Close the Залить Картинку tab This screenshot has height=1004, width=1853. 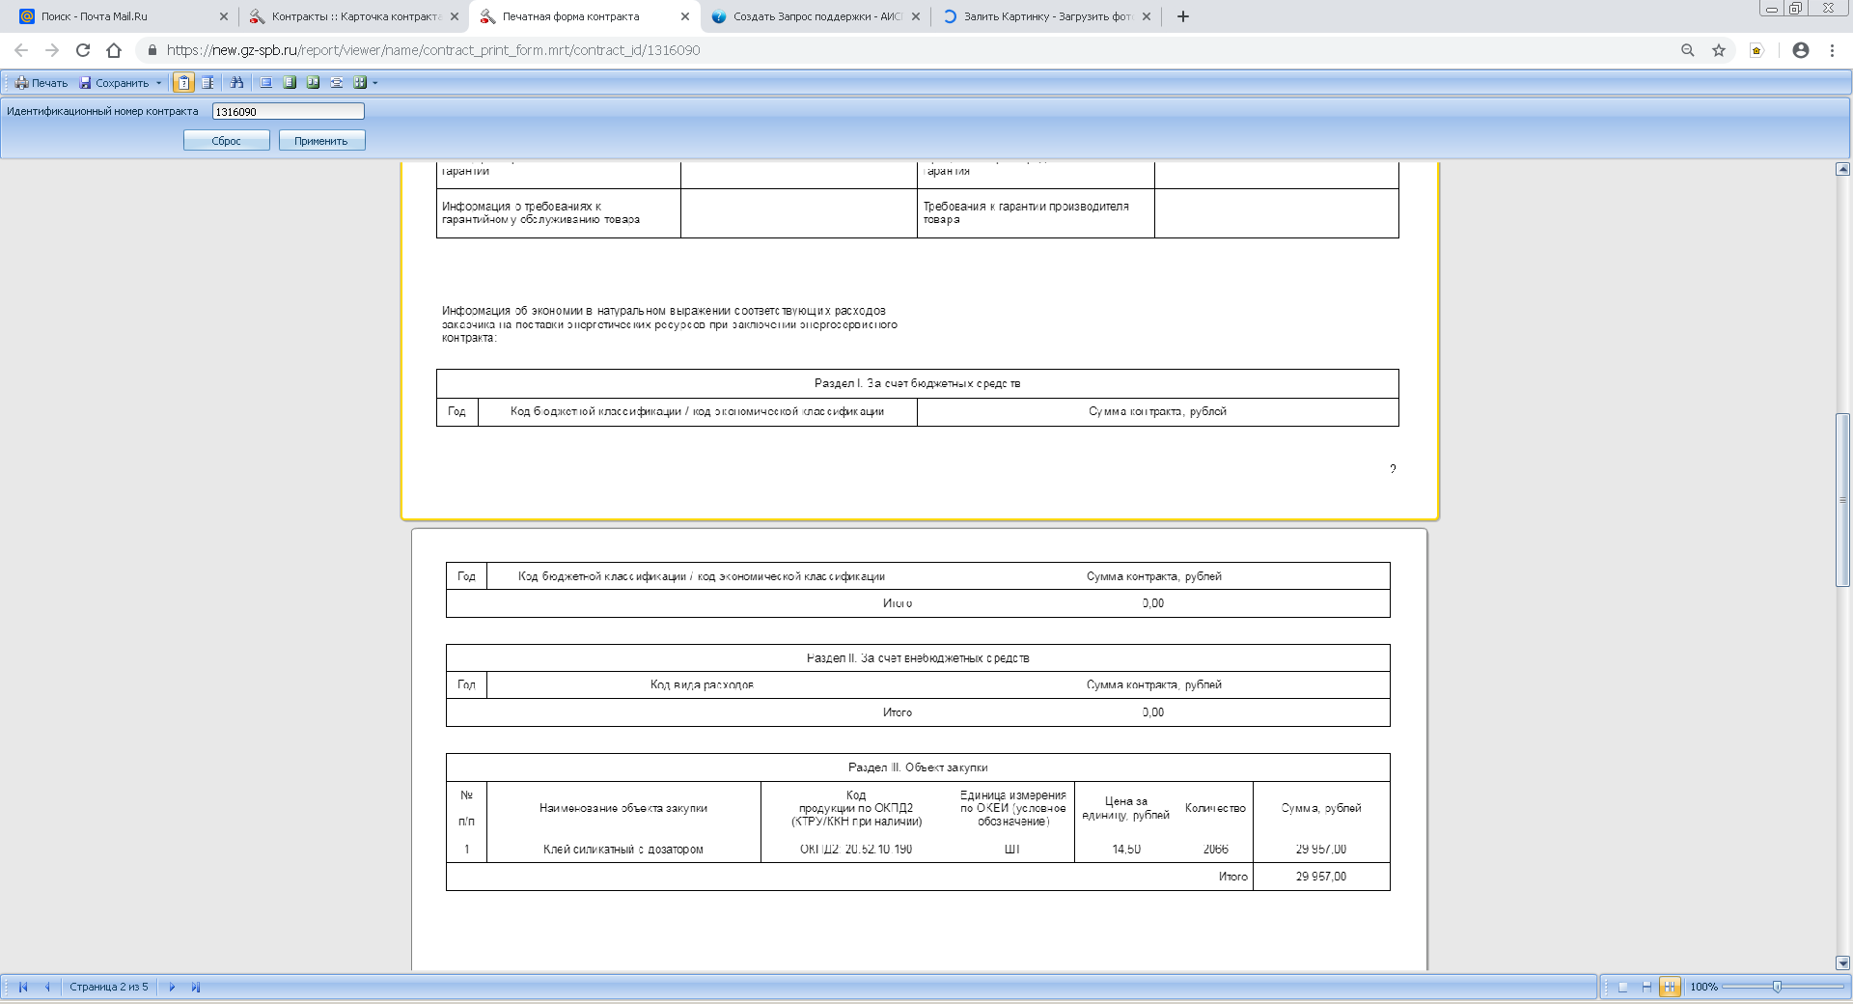point(1147,16)
